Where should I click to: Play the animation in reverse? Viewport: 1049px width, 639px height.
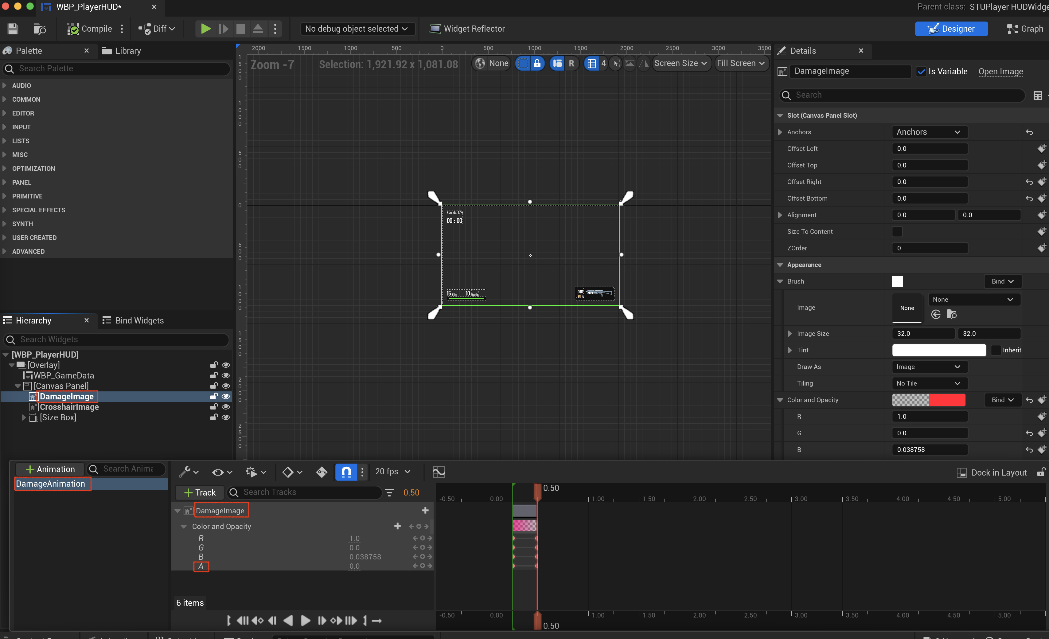(288, 621)
